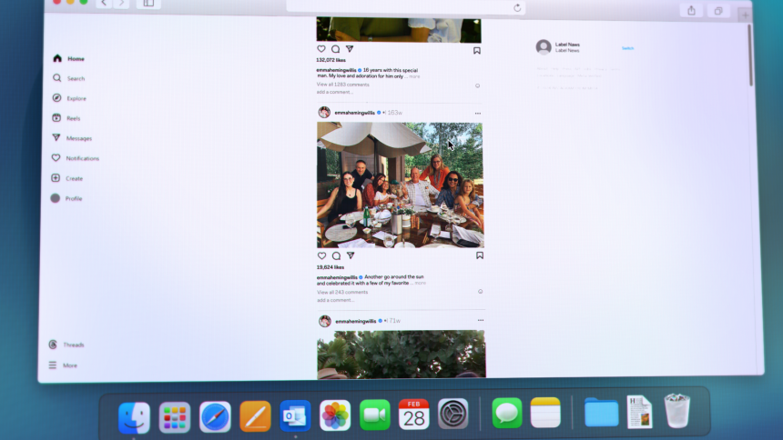783x440 pixels.
Task: Click the Create plus icon in sidebar
Action: 56,178
